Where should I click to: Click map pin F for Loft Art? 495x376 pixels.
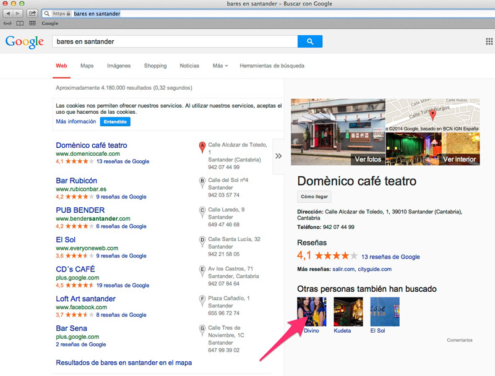[202, 301]
